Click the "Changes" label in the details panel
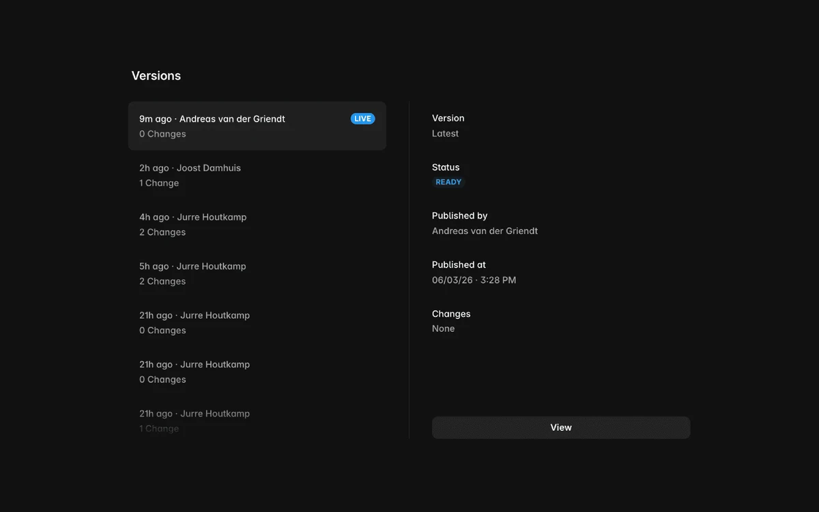This screenshot has width=819, height=512. pyautogui.click(x=451, y=314)
